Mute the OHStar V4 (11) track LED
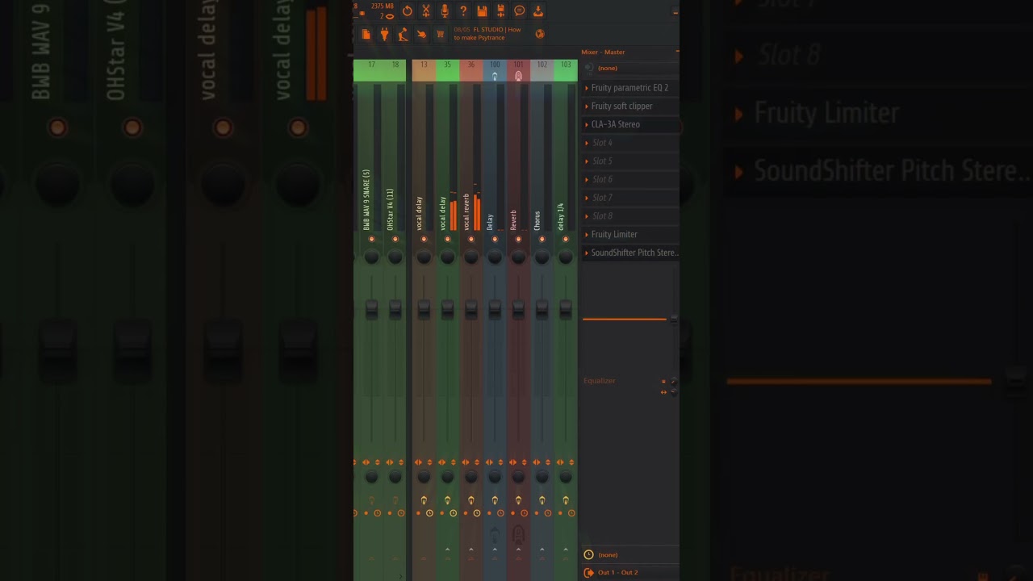 [395, 239]
